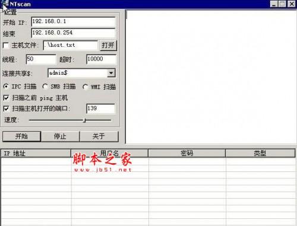Click the 开始 start scan button

tap(21, 136)
